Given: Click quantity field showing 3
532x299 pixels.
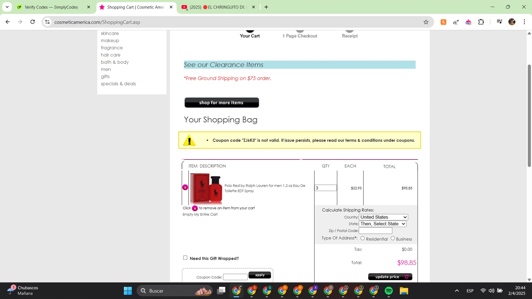Looking at the screenshot, I should tap(326, 188).
